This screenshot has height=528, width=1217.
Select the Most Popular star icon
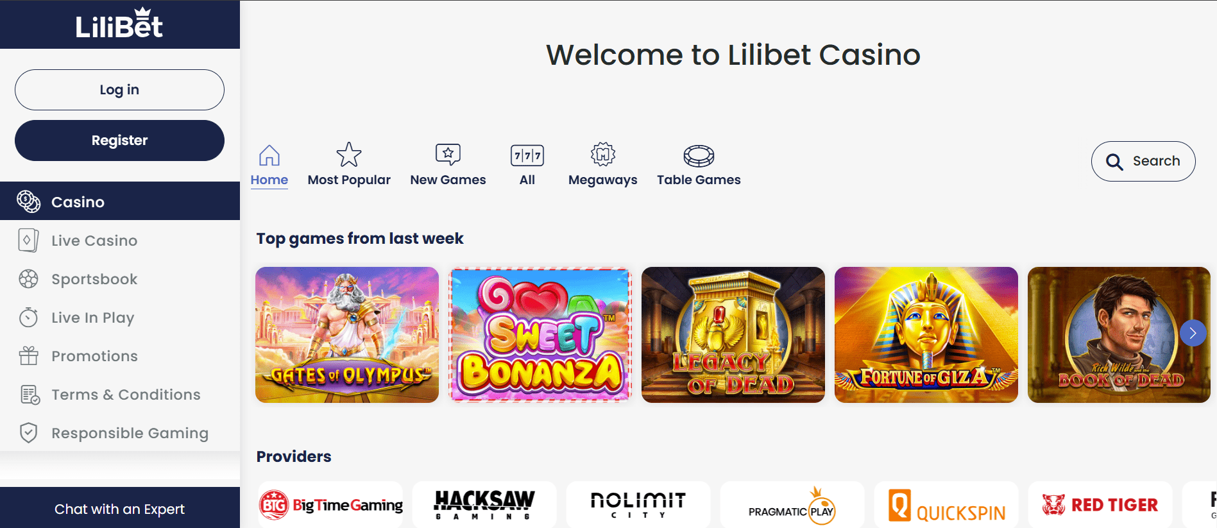(349, 155)
